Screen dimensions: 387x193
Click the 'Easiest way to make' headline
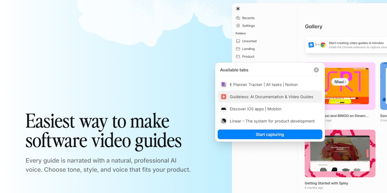(x=98, y=121)
